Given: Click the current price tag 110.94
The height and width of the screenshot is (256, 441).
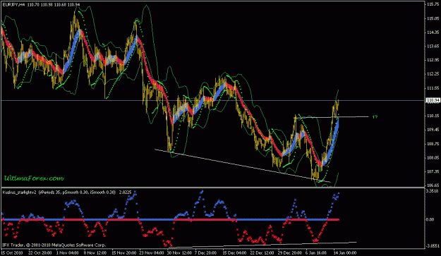Looking at the screenshot, I should point(433,100).
